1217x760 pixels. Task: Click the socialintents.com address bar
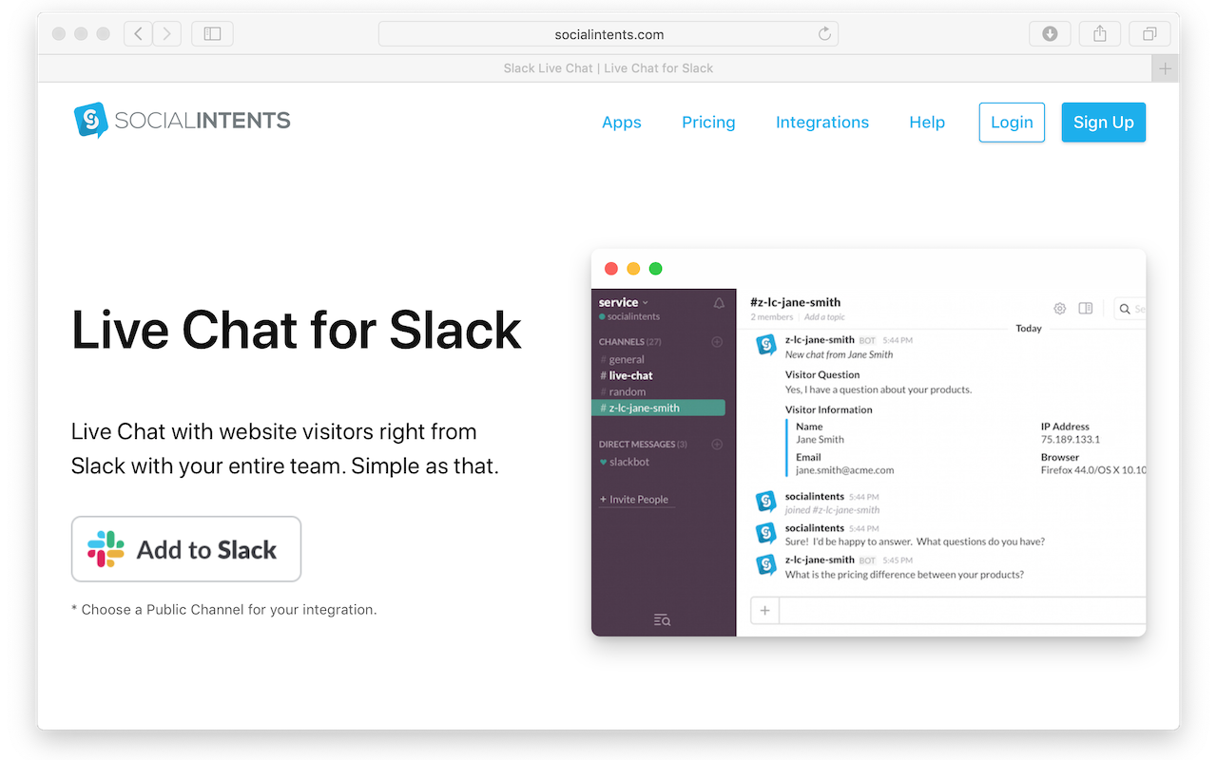pyautogui.click(x=608, y=34)
